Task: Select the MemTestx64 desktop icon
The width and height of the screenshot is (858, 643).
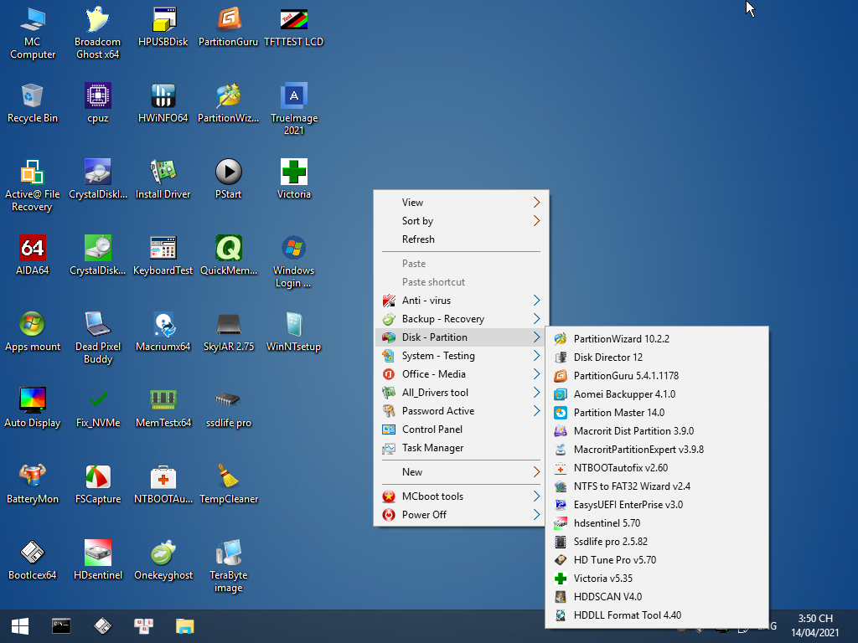Action: pos(163,408)
